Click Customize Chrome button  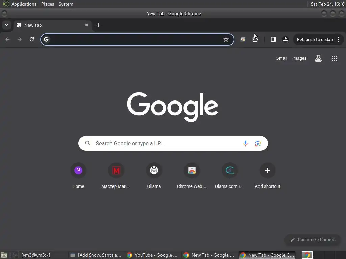click(313, 240)
